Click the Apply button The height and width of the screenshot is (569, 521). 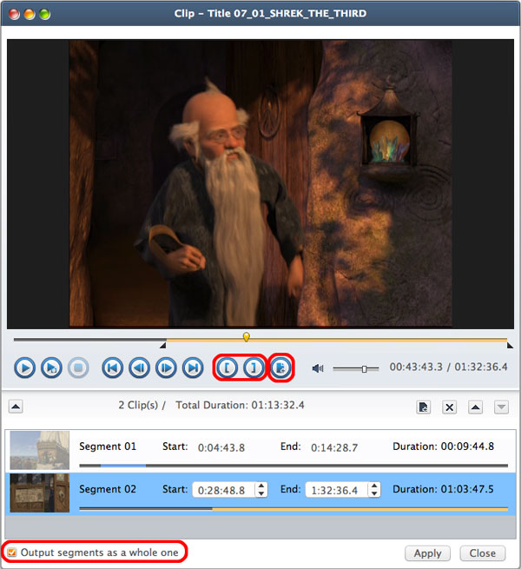pos(427,553)
